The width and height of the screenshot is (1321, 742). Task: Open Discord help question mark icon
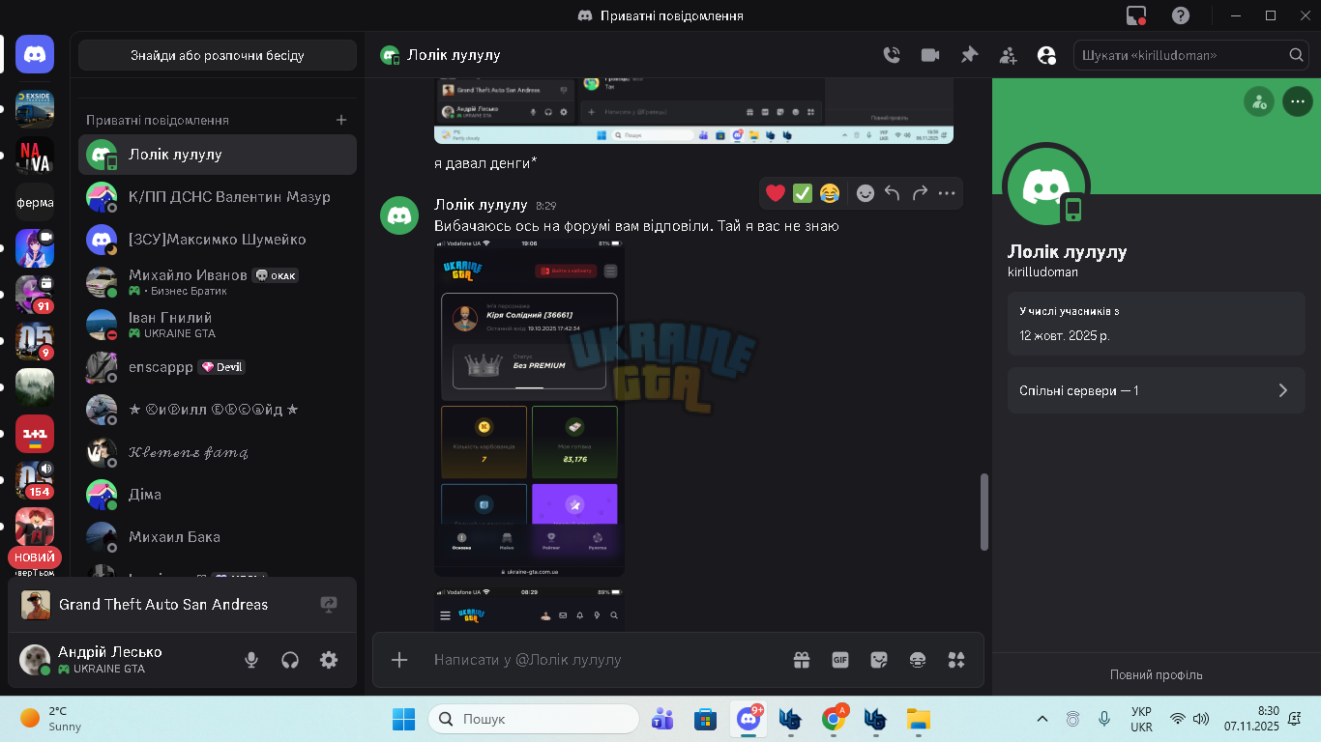pos(1181,15)
